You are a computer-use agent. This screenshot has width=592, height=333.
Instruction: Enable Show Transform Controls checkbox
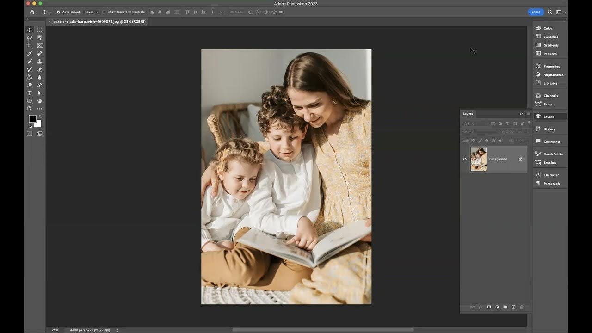pyautogui.click(x=104, y=12)
